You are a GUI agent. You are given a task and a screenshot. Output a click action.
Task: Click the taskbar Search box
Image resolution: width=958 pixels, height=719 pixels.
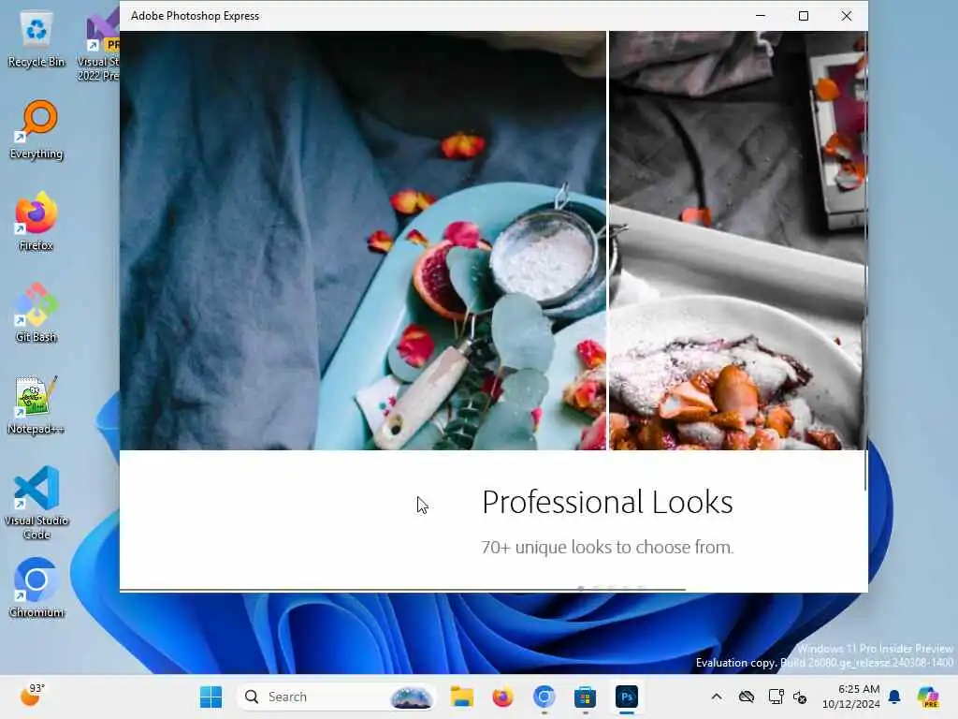tap(337, 697)
